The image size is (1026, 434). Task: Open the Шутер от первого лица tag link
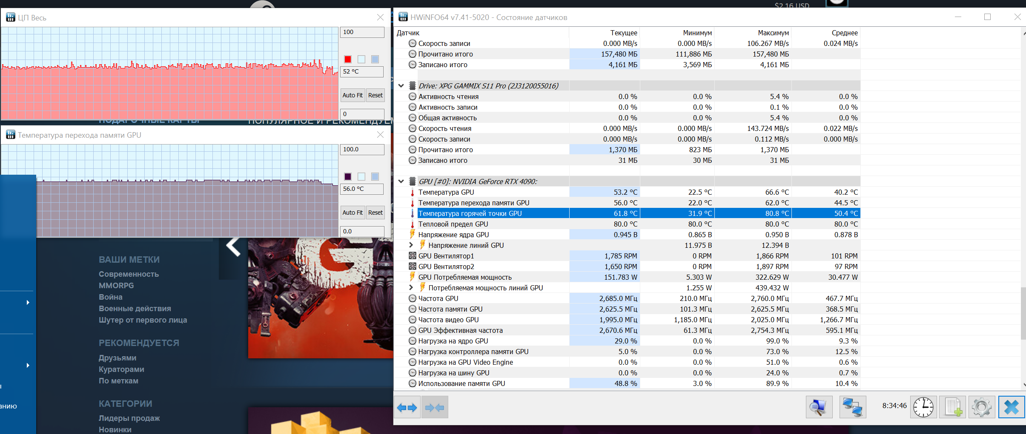(x=143, y=320)
